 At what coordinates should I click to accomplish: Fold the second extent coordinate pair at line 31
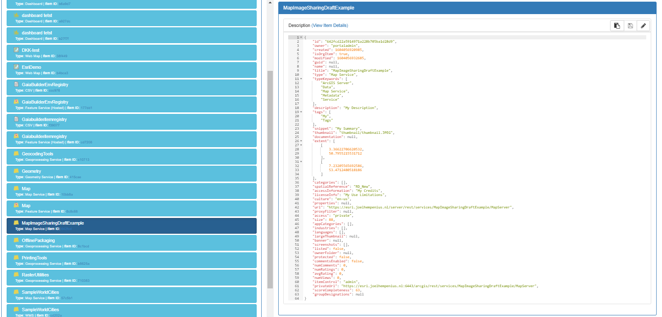point(302,162)
